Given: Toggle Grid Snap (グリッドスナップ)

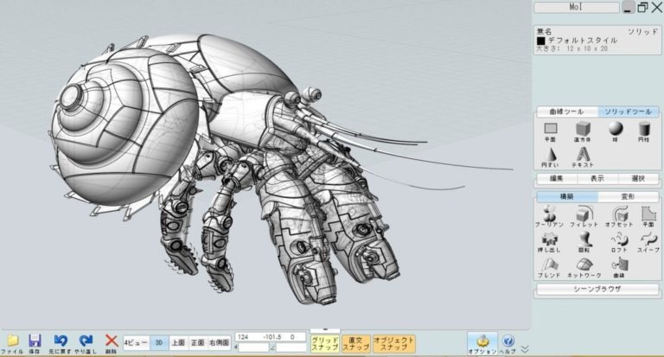Looking at the screenshot, I should (324, 343).
